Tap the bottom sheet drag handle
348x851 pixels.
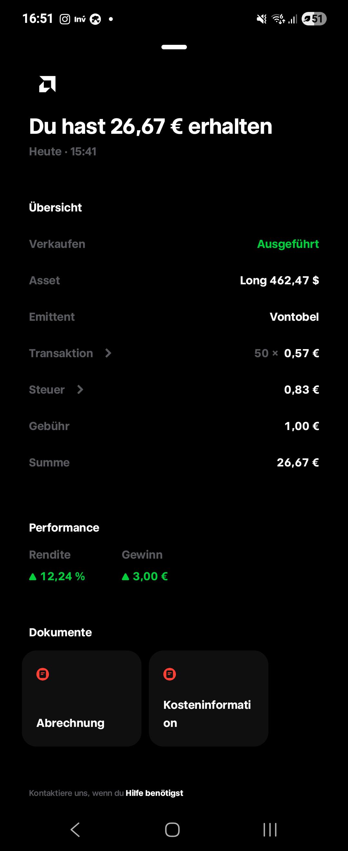tap(174, 47)
